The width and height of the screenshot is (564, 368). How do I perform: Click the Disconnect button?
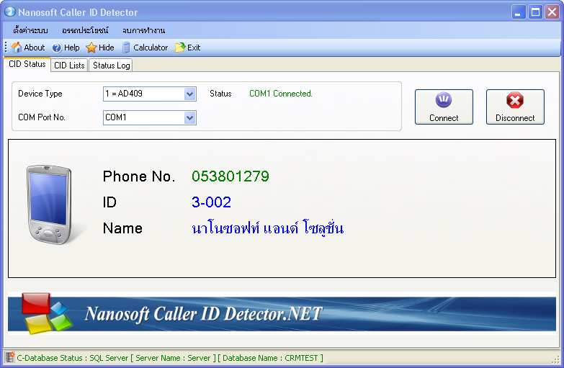(x=515, y=107)
